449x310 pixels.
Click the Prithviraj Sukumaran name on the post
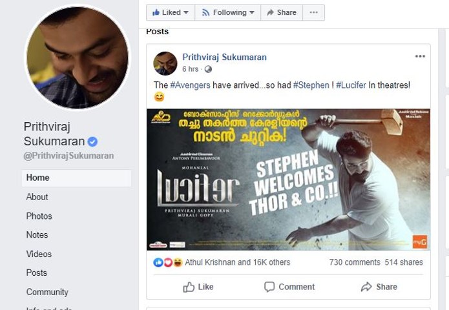click(x=224, y=57)
